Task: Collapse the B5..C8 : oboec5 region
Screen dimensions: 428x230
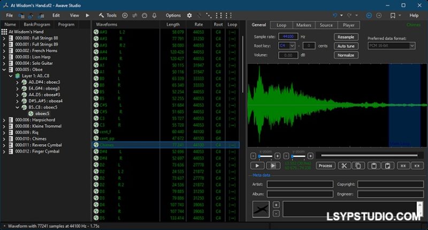Action: point(17,107)
